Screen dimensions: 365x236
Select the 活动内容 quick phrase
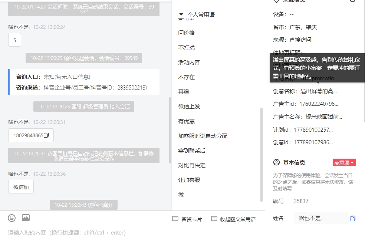tap(189, 63)
